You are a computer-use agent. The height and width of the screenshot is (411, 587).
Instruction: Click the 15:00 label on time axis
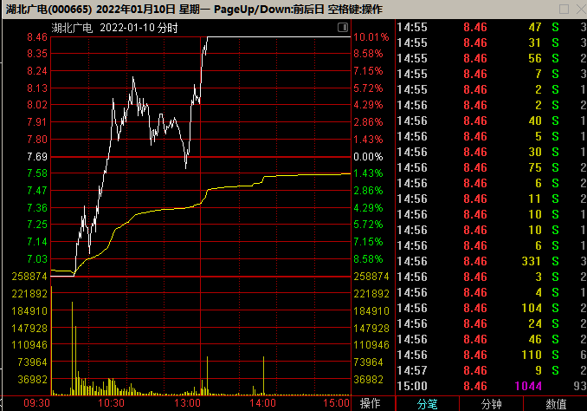point(336,403)
